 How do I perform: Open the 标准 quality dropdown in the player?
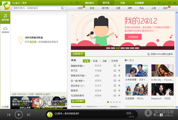[130, 113]
